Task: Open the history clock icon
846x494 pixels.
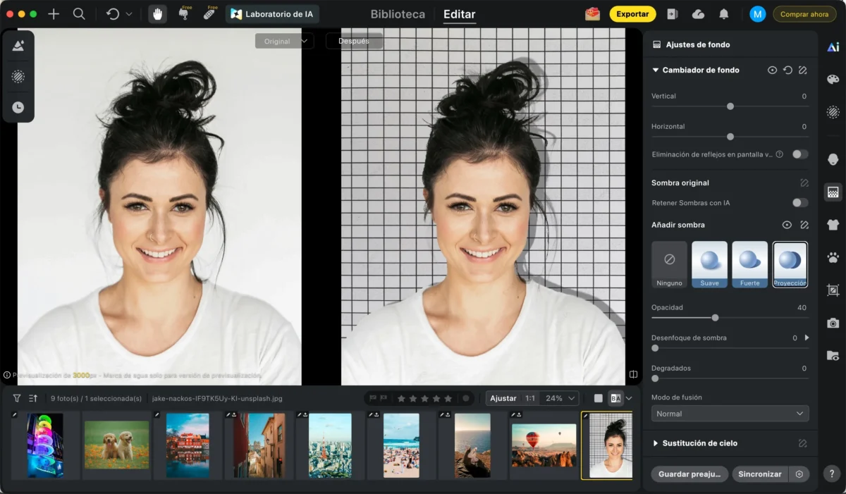Action: 18,107
